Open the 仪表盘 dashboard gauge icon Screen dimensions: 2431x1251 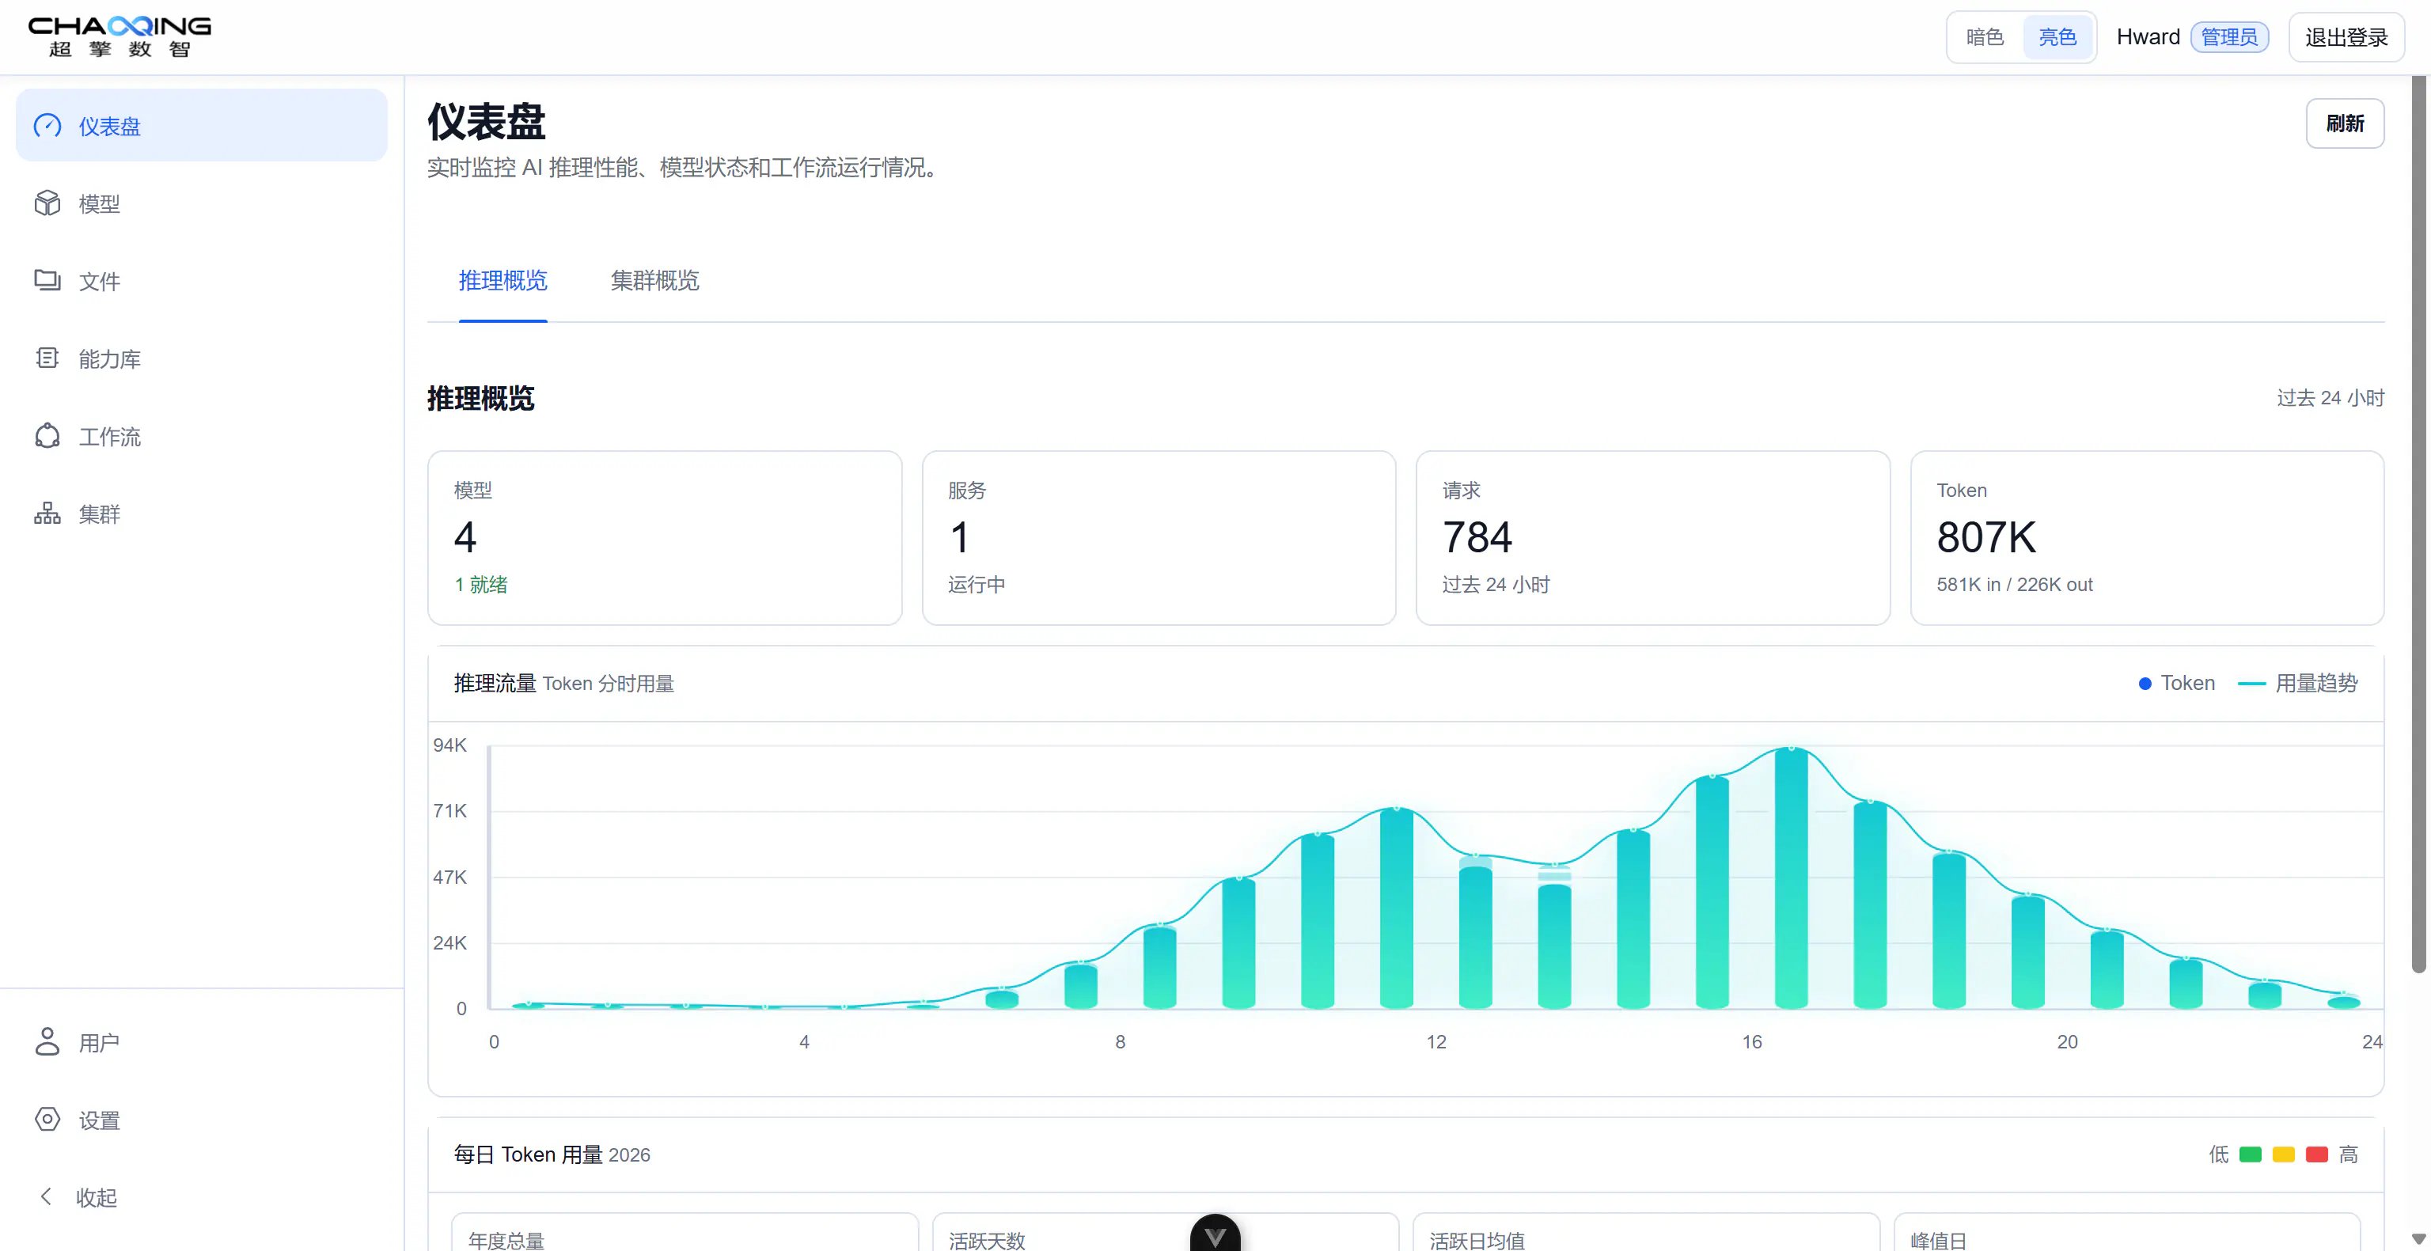[47, 126]
